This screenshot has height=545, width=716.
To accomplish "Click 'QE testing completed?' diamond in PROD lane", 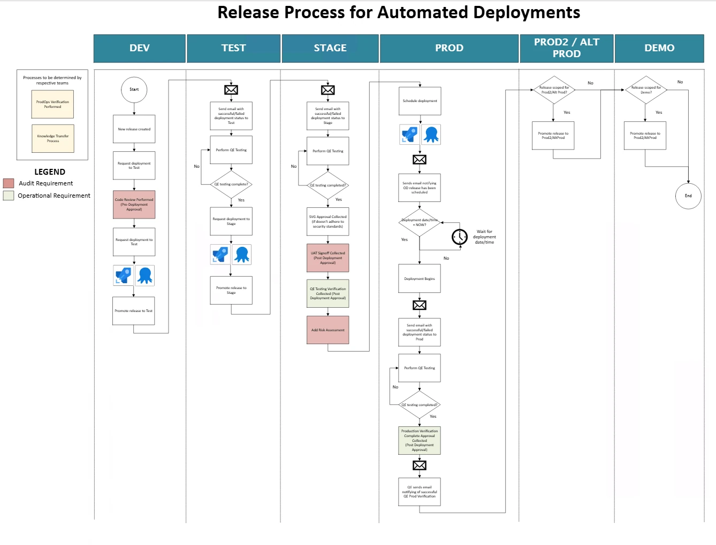I will pyautogui.click(x=420, y=404).
